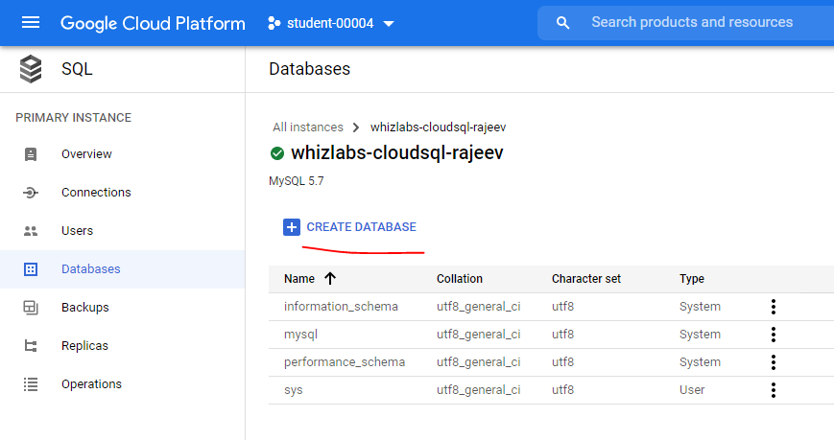Click the Google Cloud Platform logo

(x=153, y=23)
